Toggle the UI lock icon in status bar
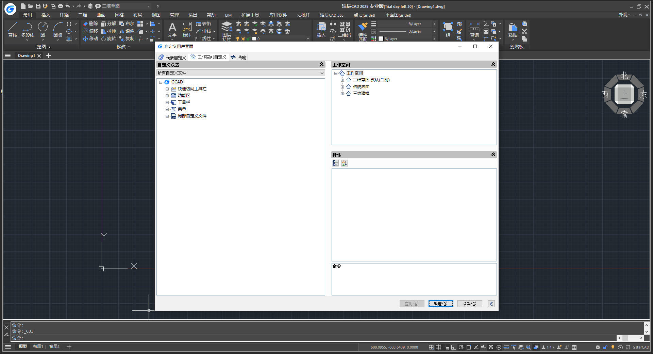 tap(605, 347)
